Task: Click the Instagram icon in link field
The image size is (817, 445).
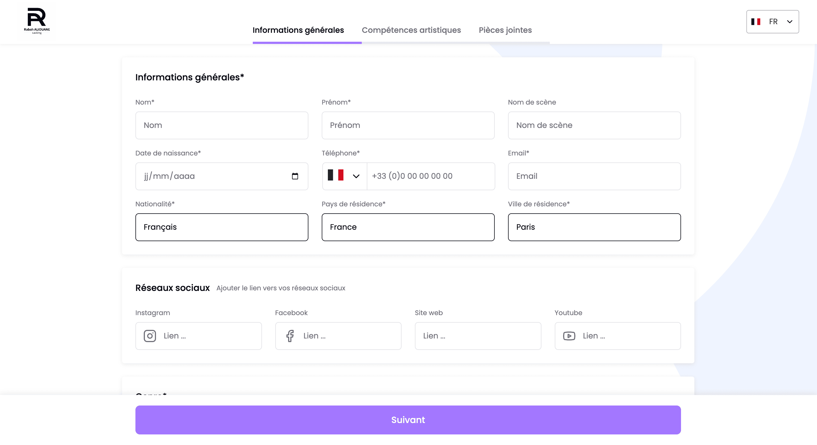Action: pyautogui.click(x=150, y=336)
